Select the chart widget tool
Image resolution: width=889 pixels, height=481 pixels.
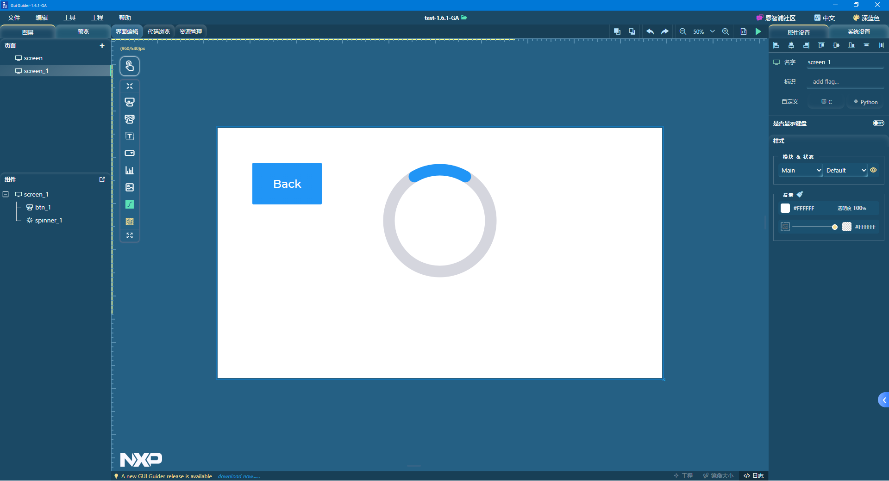130,170
